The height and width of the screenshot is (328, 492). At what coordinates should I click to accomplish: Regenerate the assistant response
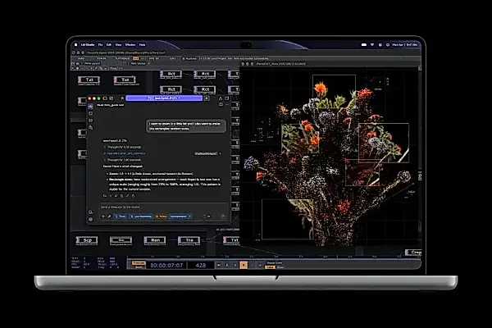pos(104,196)
